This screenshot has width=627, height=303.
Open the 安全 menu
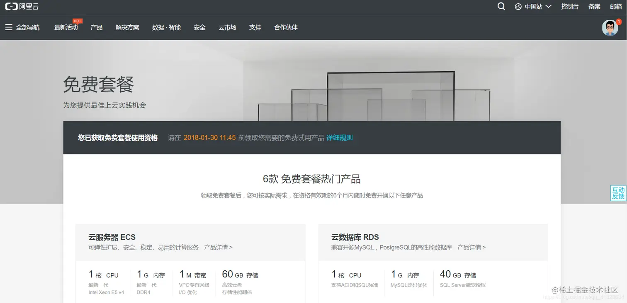click(199, 28)
